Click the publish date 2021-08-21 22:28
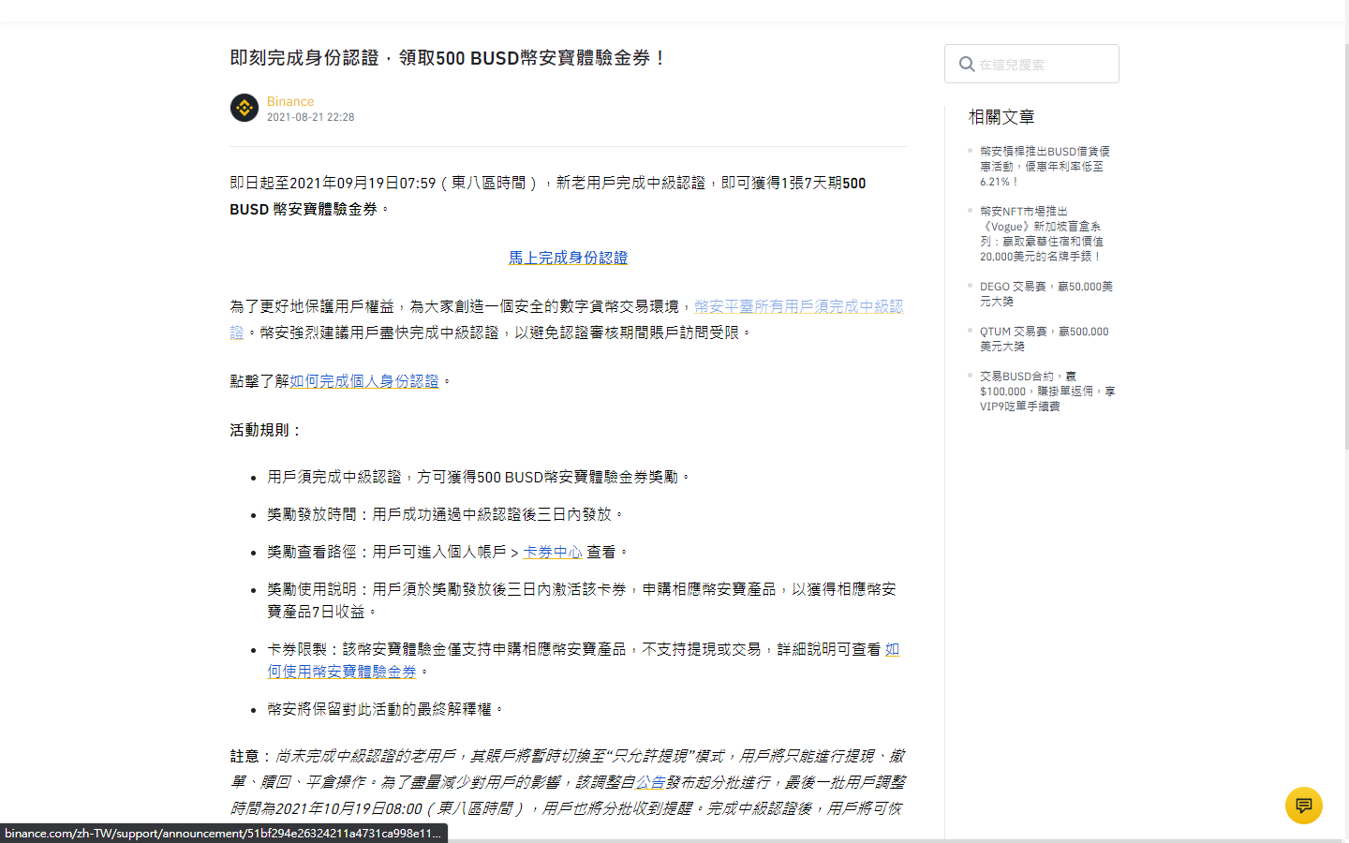The height and width of the screenshot is (843, 1349). (310, 117)
